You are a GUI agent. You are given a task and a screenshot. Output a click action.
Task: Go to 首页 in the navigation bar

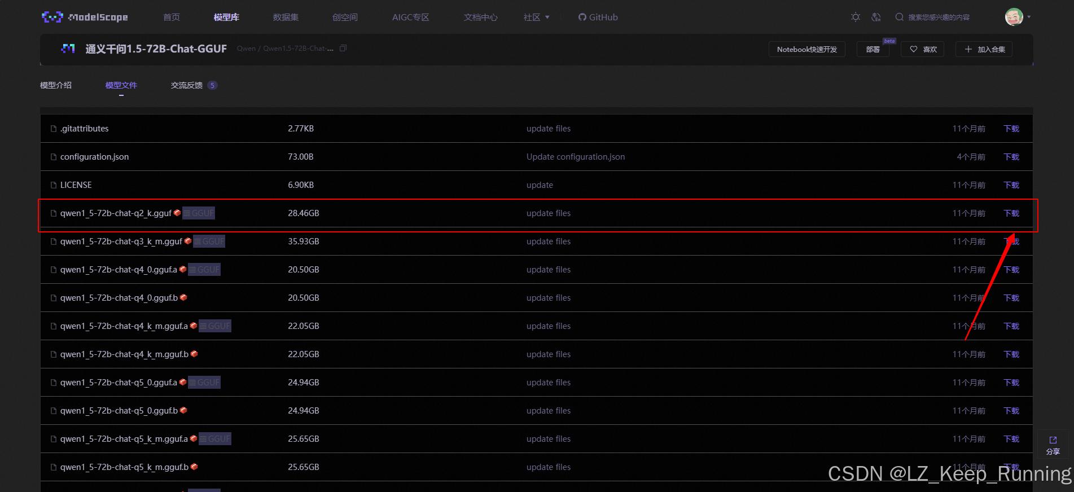(x=172, y=17)
